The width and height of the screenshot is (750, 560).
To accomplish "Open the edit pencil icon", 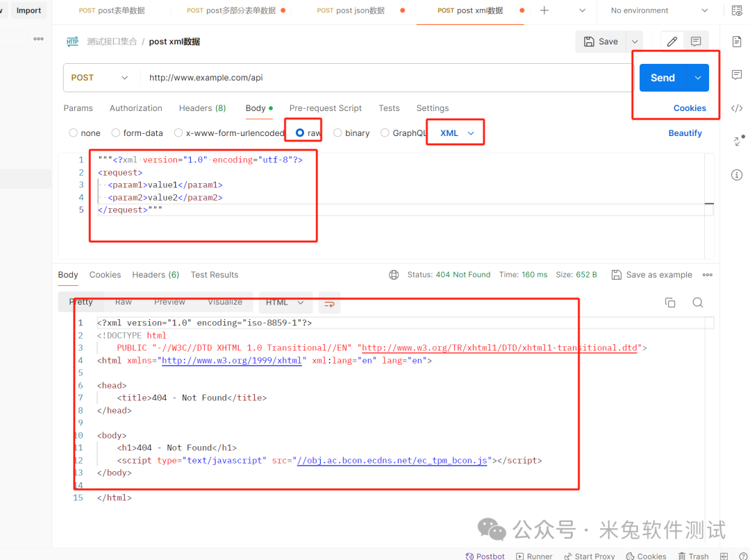I will click(672, 42).
